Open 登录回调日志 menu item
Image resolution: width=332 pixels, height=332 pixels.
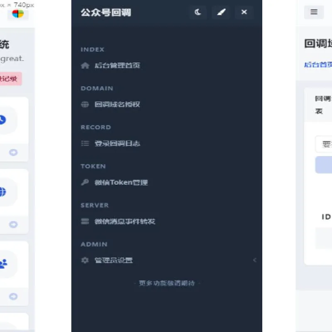click(117, 144)
